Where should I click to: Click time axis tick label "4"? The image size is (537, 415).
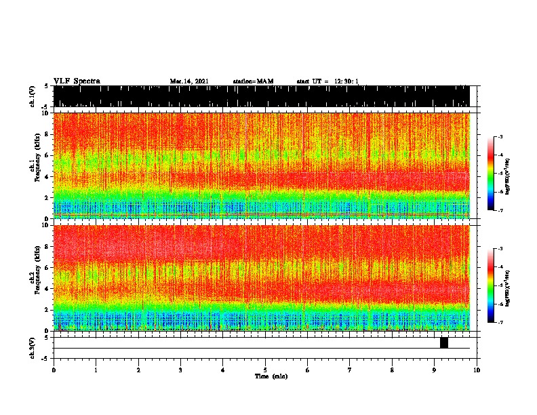click(x=222, y=370)
